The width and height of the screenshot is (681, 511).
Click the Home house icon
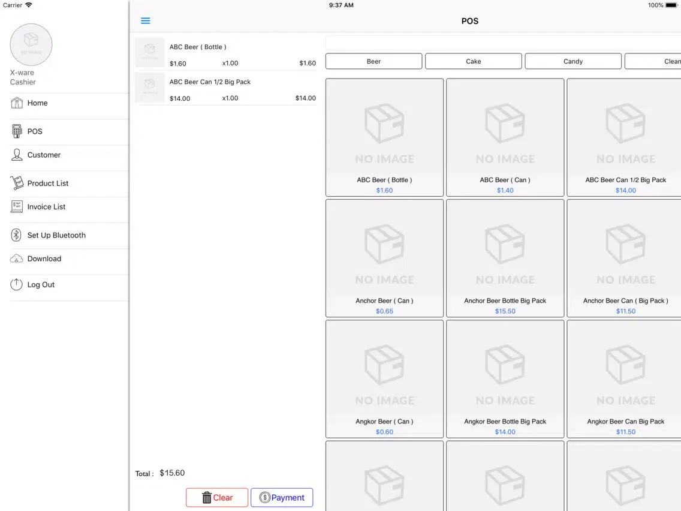click(x=17, y=103)
